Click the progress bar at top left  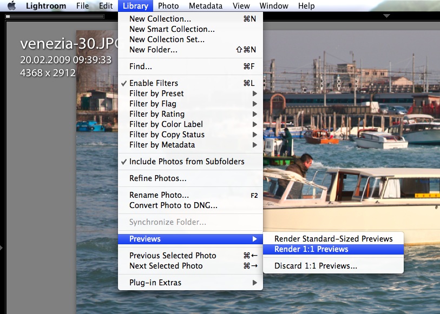coord(54,17)
